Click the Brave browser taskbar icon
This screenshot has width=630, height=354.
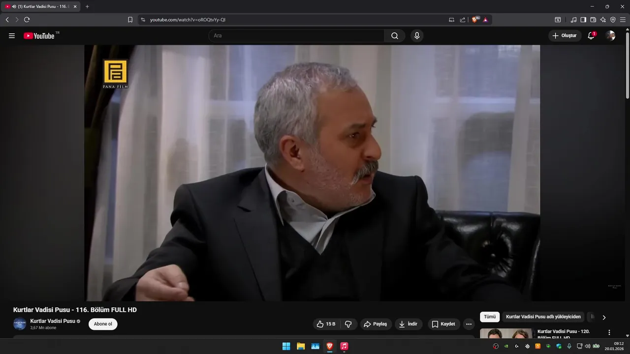click(330, 346)
